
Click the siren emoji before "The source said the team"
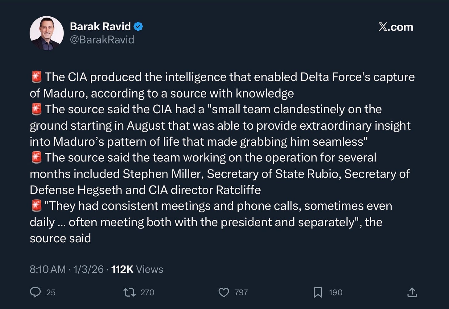36,157
